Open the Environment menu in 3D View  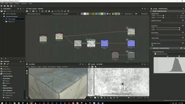point(51,67)
